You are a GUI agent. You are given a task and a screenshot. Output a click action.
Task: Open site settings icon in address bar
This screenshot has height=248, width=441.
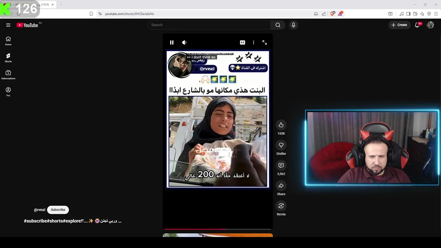[100, 14]
